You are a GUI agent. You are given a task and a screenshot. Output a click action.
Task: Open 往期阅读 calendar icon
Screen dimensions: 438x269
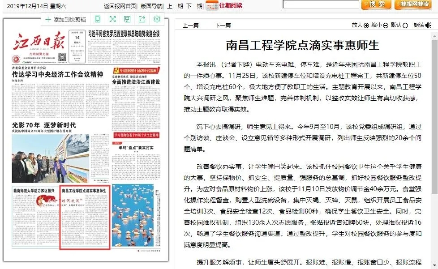coord(212,6)
